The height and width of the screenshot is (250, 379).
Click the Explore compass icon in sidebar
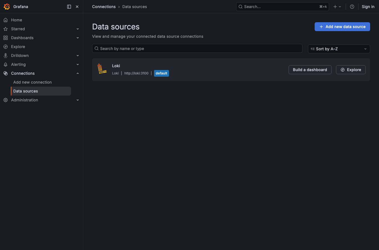6,47
